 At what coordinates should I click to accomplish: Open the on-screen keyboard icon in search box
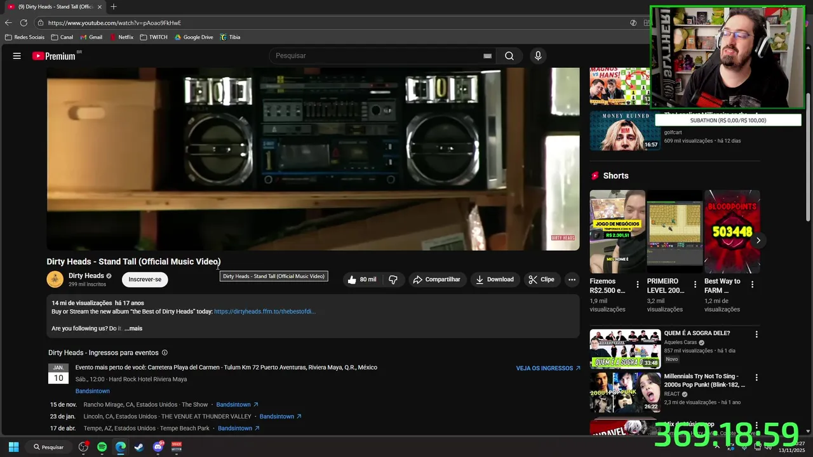487,56
